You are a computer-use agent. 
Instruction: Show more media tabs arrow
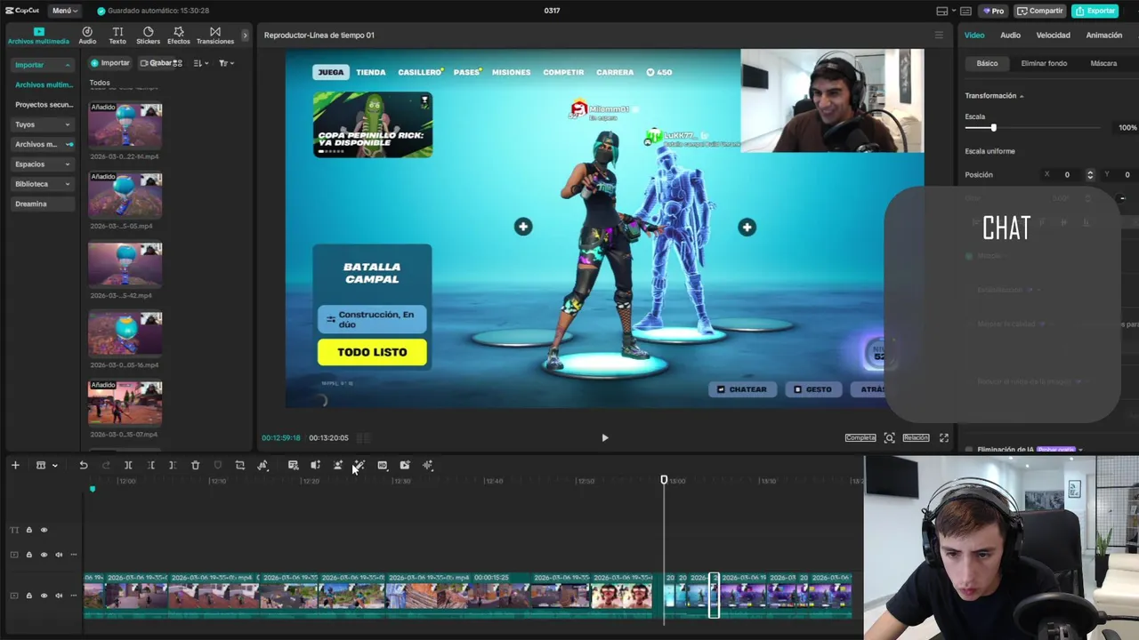[246, 36]
